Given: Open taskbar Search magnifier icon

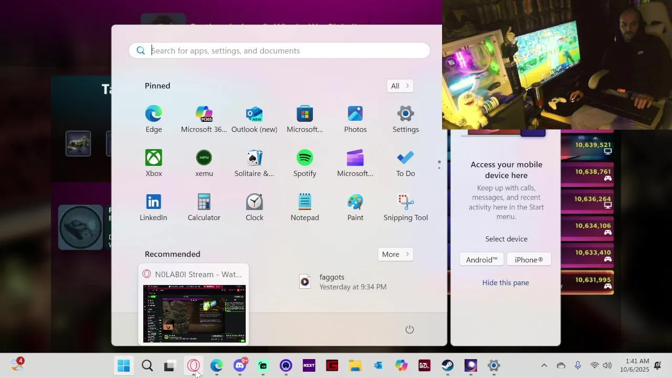Looking at the screenshot, I should (147, 365).
